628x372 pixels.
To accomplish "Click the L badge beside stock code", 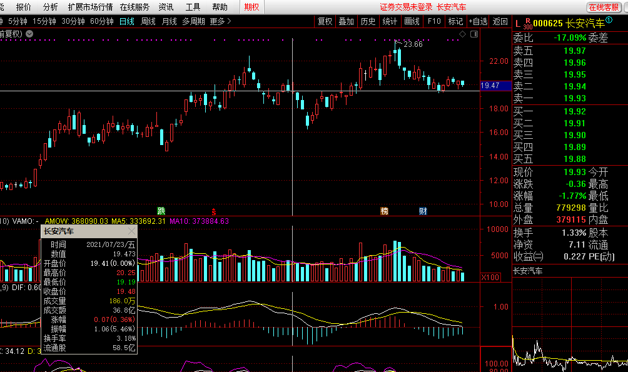I will click(x=517, y=24).
